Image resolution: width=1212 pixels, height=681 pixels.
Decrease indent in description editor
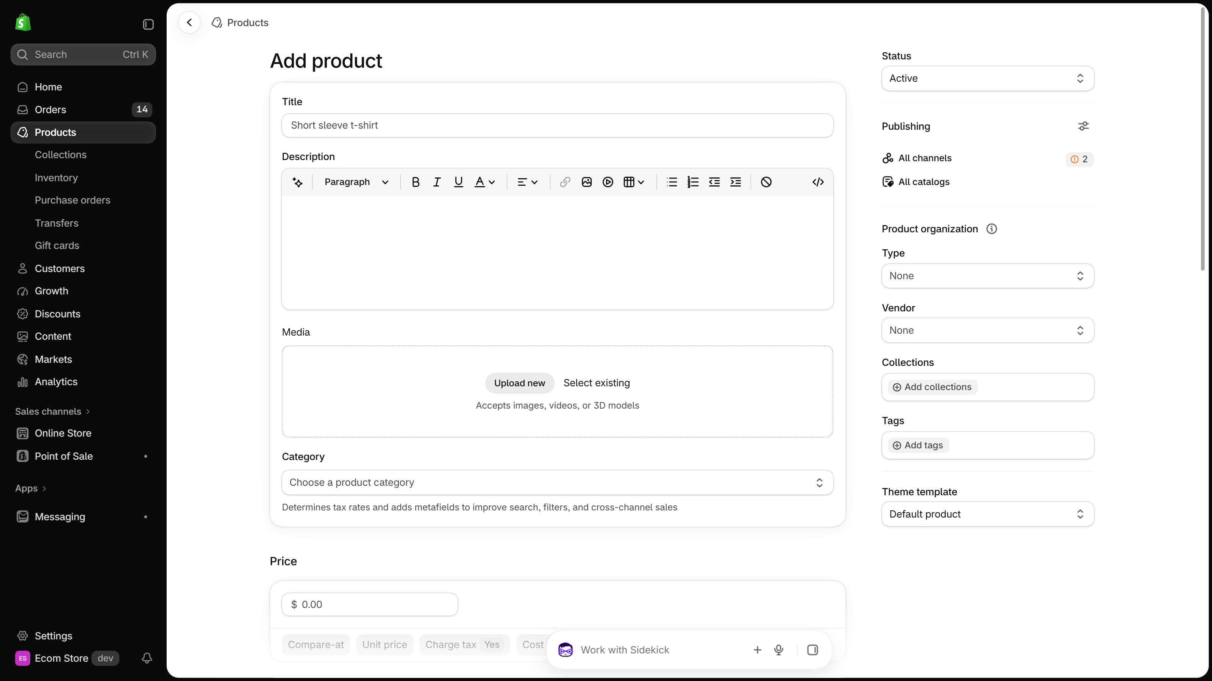[x=714, y=182]
